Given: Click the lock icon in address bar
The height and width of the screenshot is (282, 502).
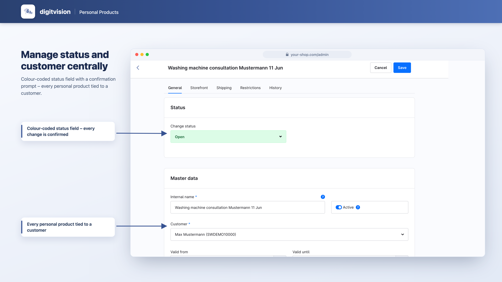Looking at the screenshot, I should [287, 55].
